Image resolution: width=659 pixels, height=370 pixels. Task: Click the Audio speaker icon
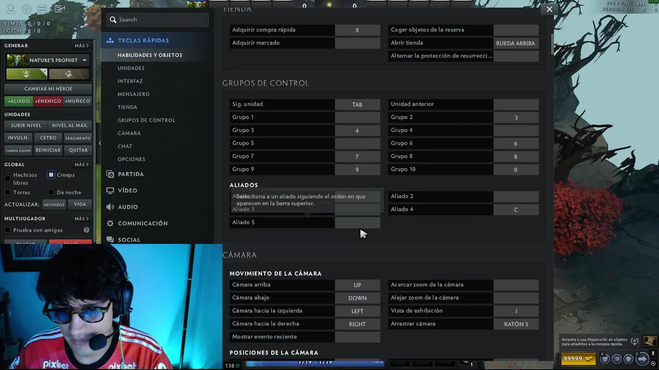110,207
